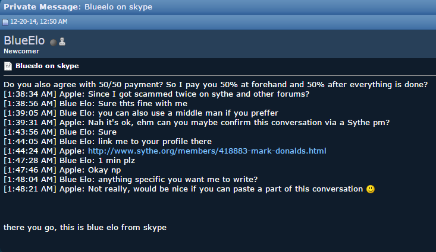This screenshot has height=252, width=436.
Task: Click the line mentioning a middle man
Action: pos(141,113)
